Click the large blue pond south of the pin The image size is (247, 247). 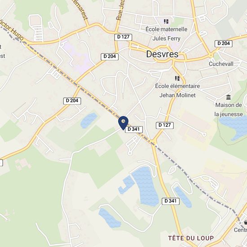(146, 186)
